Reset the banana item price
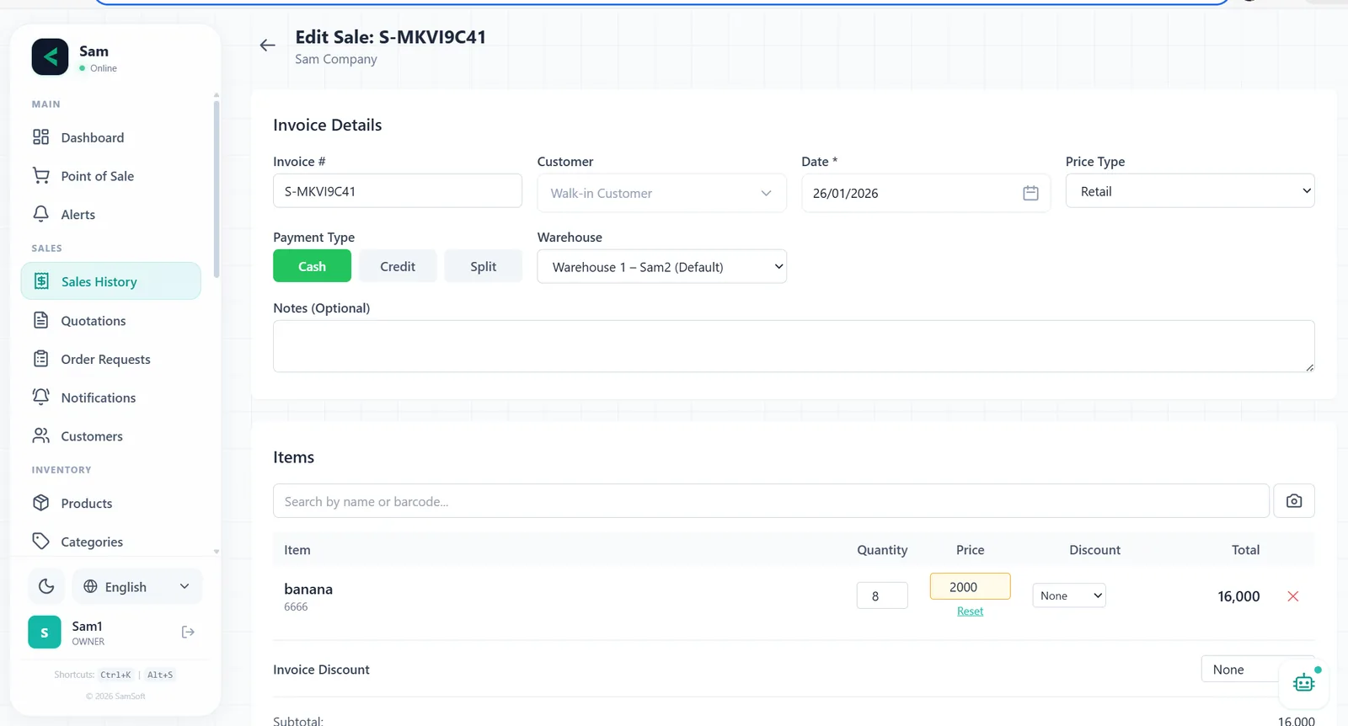This screenshot has width=1348, height=726. (x=970, y=611)
